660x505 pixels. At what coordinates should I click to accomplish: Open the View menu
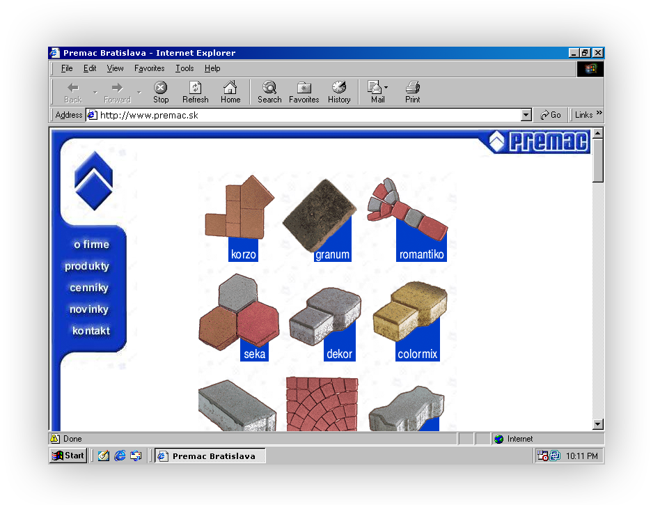115,68
